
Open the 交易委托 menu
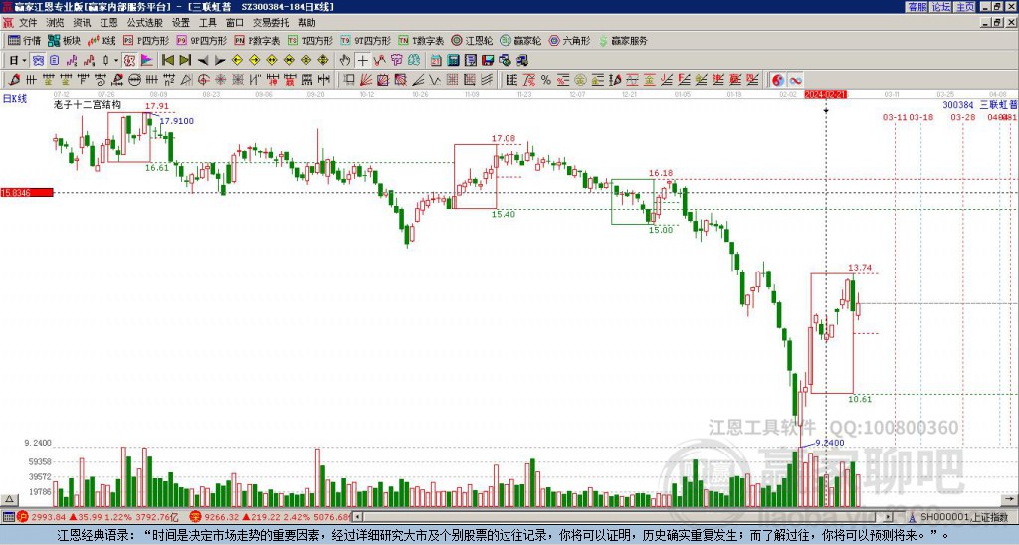pyautogui.click(x=271, y=23)
